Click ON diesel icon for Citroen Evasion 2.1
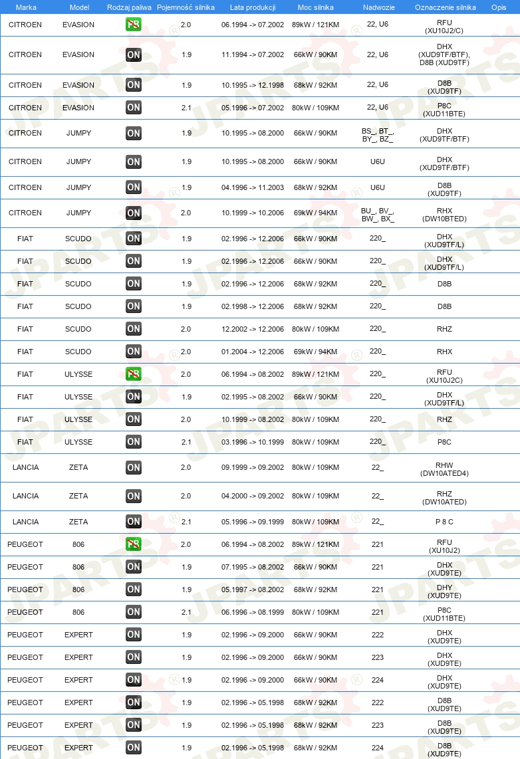520x759 pixels. pos(133,108)
